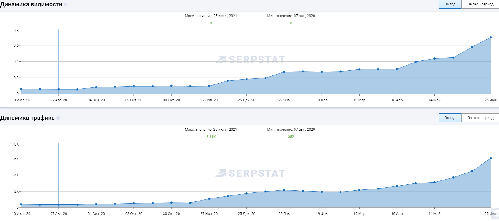The width and height of the screenshot is (499, 221).
Task: Pick the 22 Янв data point on traffic chart
Action: (284, 190)
